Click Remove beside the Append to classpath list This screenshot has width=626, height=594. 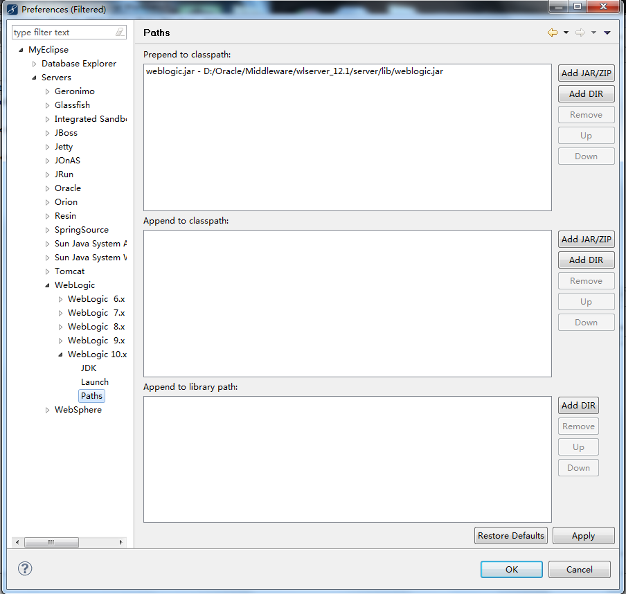[586, 280]
